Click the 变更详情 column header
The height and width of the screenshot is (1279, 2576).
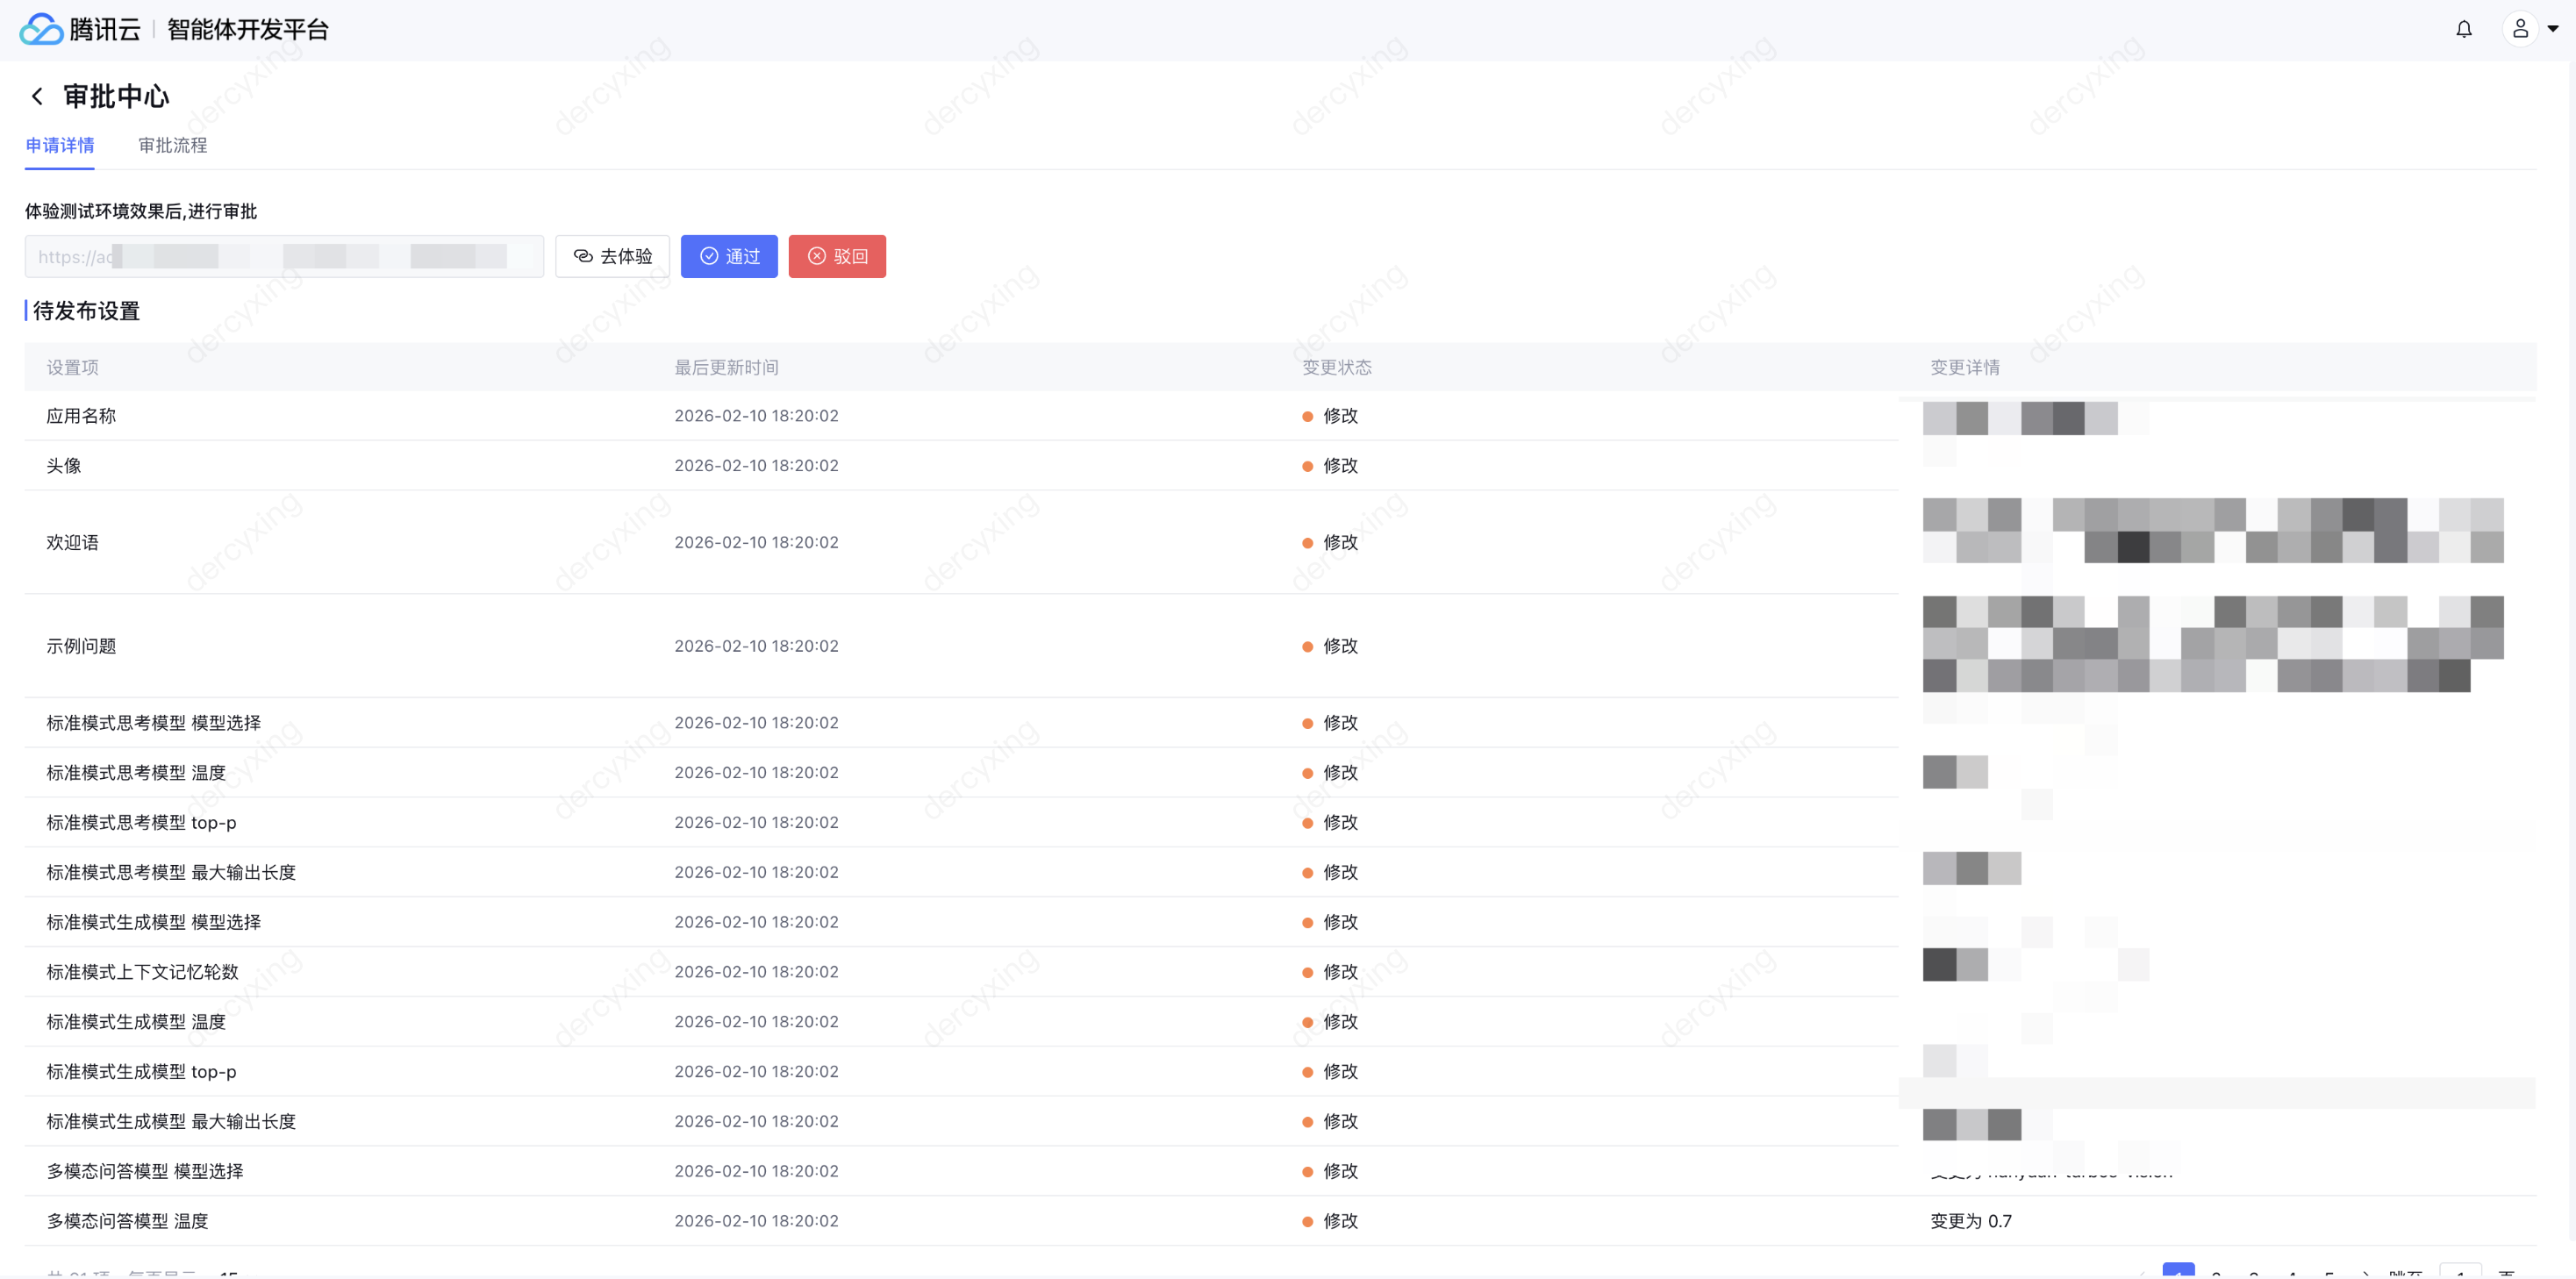click(x=1964, y=367)
